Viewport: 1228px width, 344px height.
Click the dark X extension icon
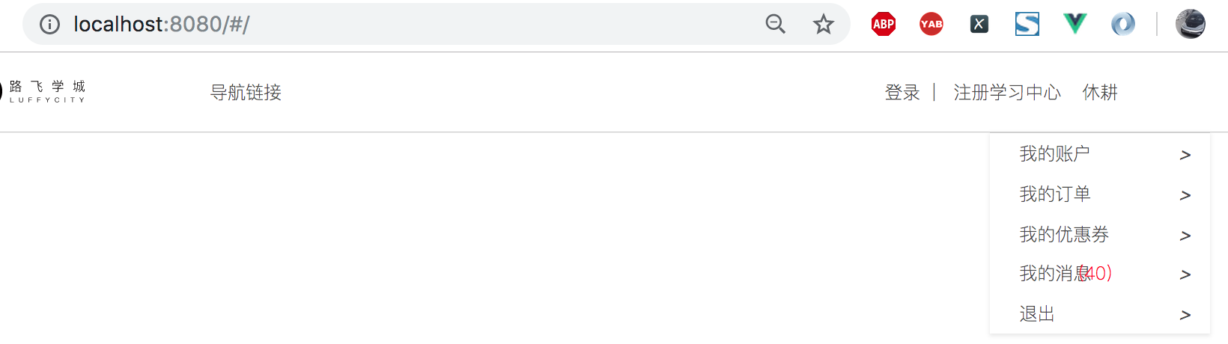click(979, 25)
